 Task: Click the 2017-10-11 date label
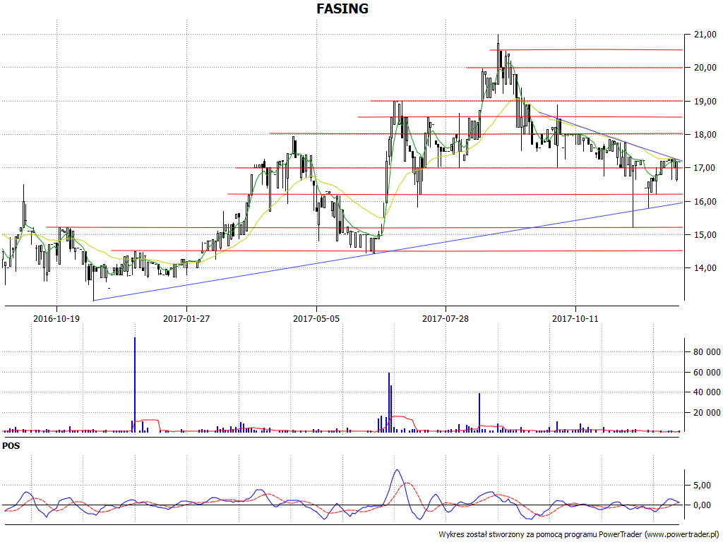[575, 318]
